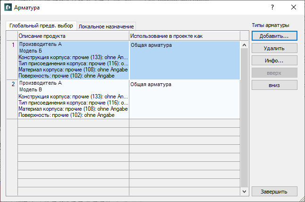Click the scrollbar down arrow
The image size is (305, 202).
(x=245, y=192)
